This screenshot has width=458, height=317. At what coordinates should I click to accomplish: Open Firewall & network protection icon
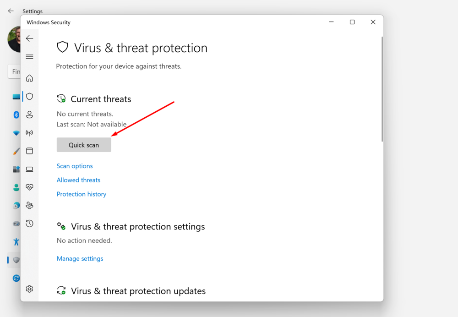(30, 133)
